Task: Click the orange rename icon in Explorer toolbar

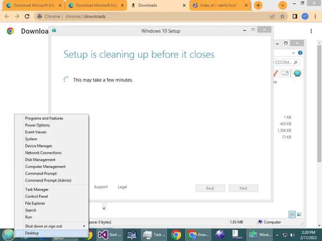Action: coord(276,73)
